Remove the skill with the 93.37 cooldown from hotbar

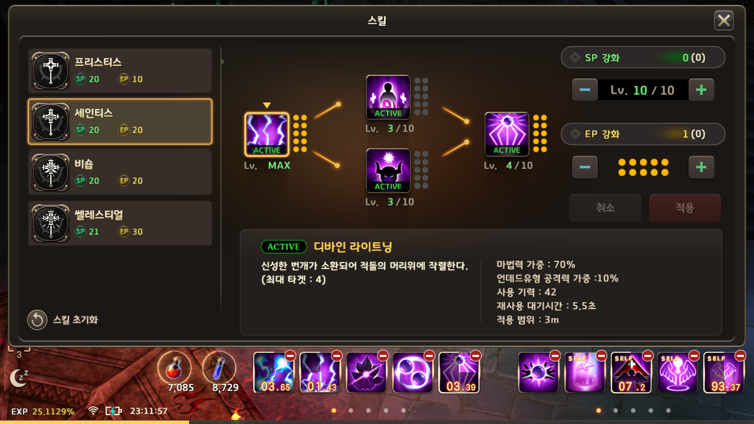(740, 356)
